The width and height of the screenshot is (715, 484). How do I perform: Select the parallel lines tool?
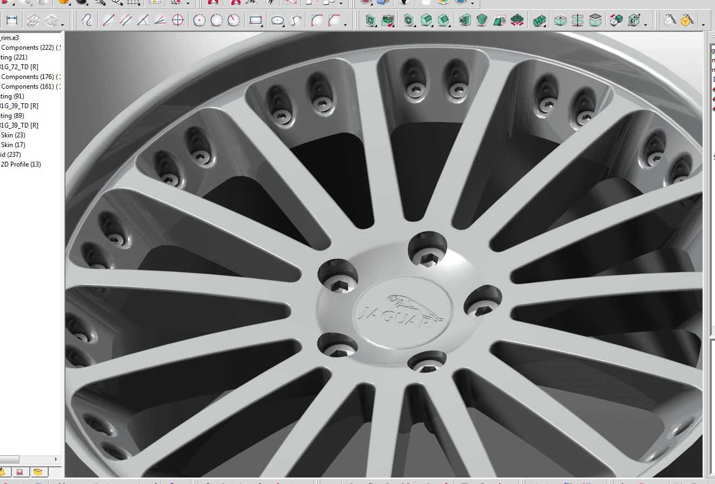click(126, 21)
